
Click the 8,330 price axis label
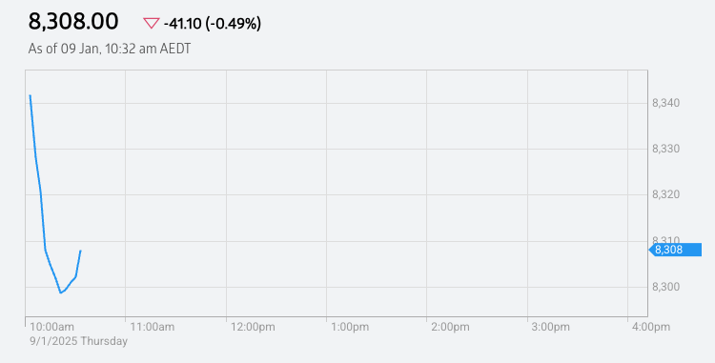pyautogui.click(x=665, y=149)
